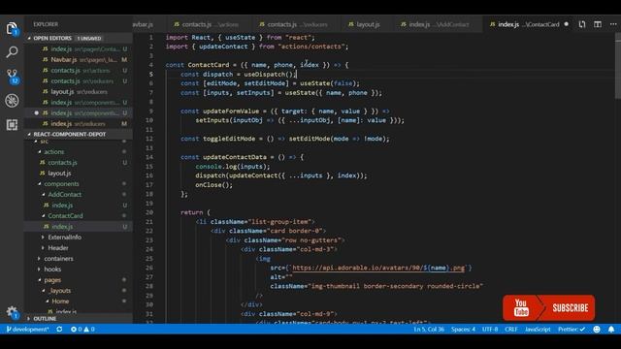Viewport: 621px width, 349px height.
Task: Click the Ln 5, Col 36 indicator
Action: [429, 330]
